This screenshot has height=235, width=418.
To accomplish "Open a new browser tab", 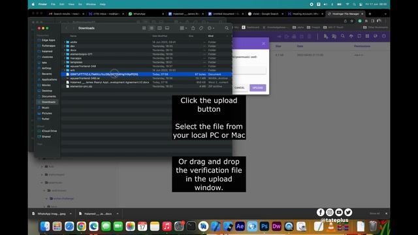I will (x=370, y=14).
